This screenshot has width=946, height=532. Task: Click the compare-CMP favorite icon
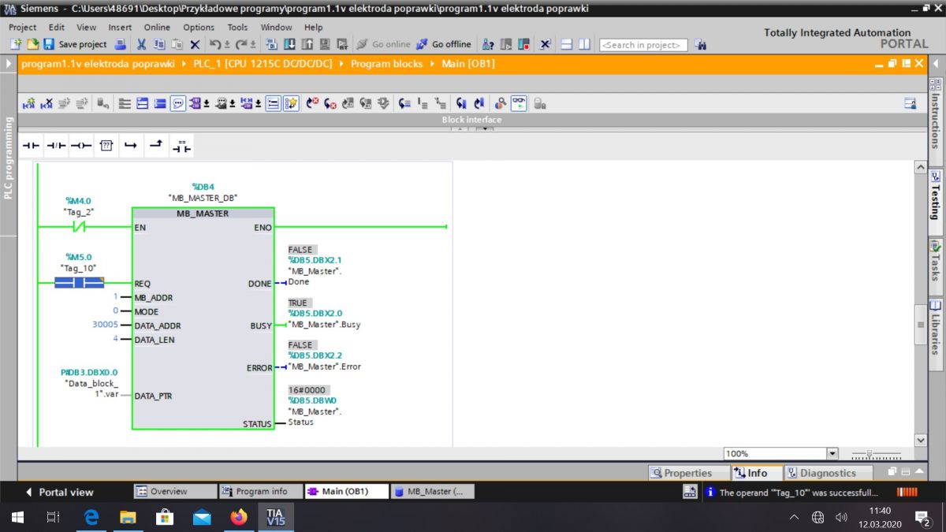(x=181, y=146)
